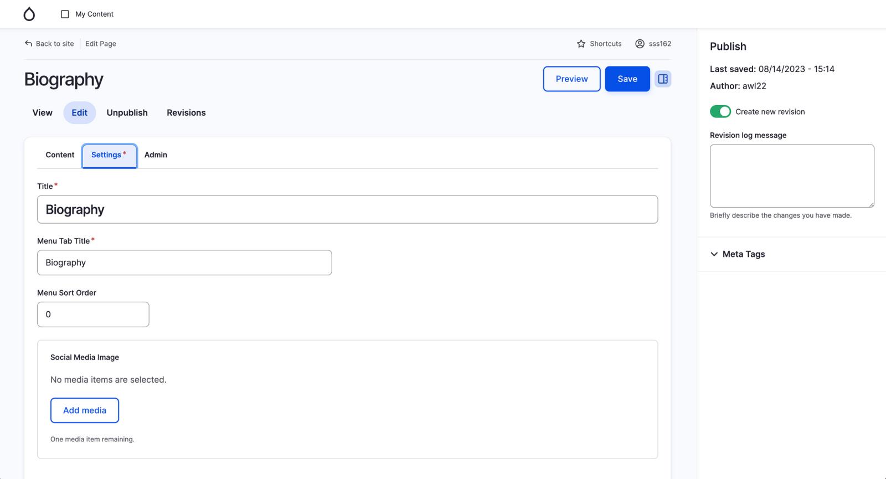Open the Admin tab
The width and height of the screenshot is (886, 479).
(x=156, y=155)
